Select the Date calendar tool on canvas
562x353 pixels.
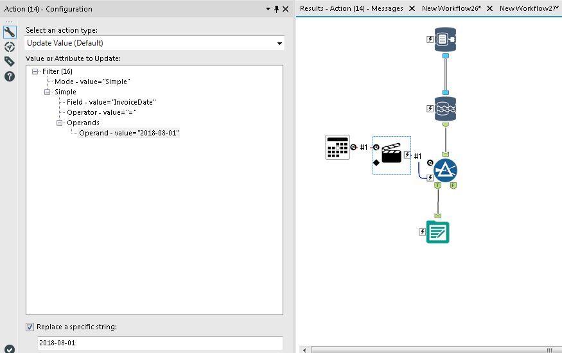(x=337, y=147)
